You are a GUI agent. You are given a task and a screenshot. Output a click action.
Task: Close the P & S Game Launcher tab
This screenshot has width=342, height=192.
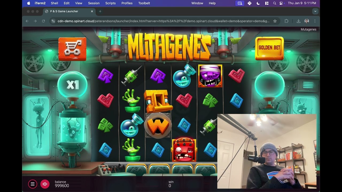[92, 11]
